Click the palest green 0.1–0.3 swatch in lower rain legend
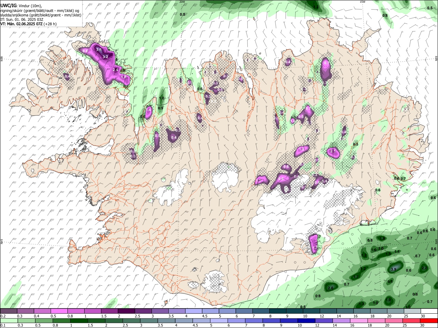Viewport: 438px width, 328px height. pyautogui.click(x=9, y=321)
